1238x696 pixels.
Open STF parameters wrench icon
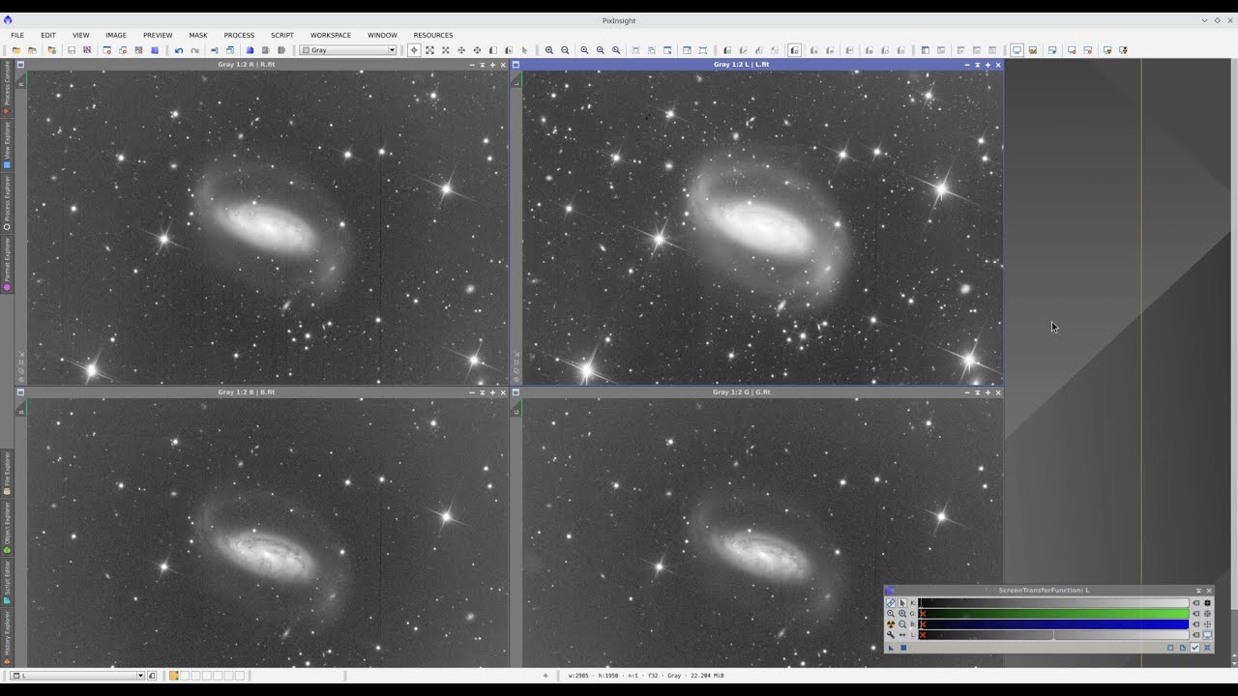(x=891, y=635)
